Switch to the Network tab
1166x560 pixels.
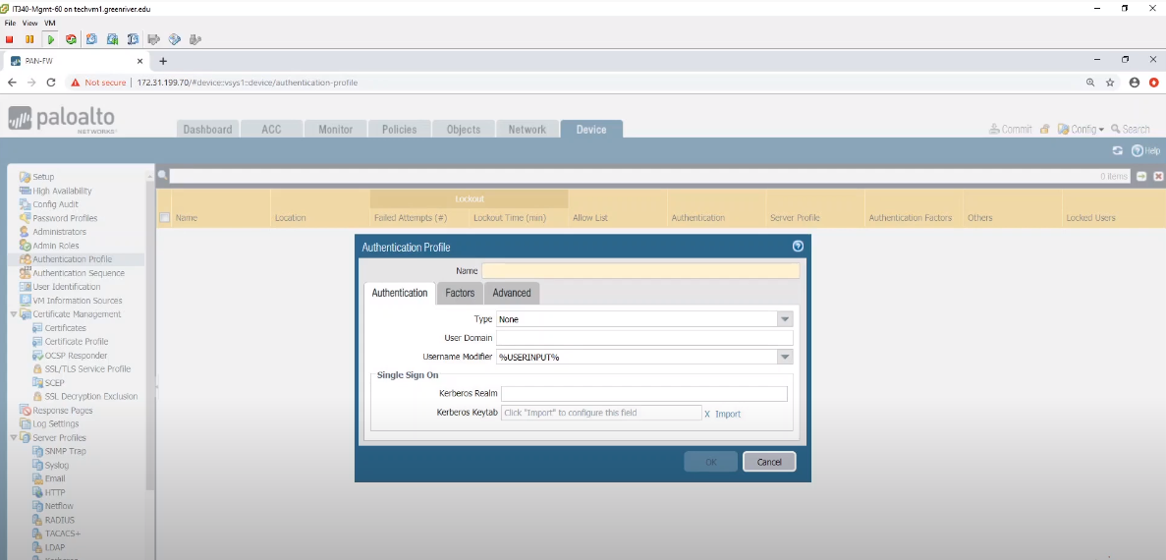[527, 130]
